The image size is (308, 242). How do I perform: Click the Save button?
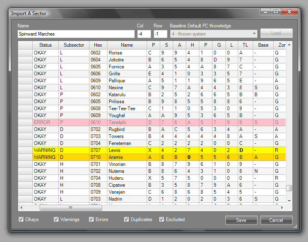click(x=241, y=220)
